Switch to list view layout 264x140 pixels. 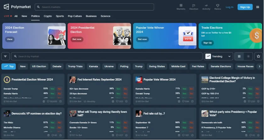click(248, 56)
